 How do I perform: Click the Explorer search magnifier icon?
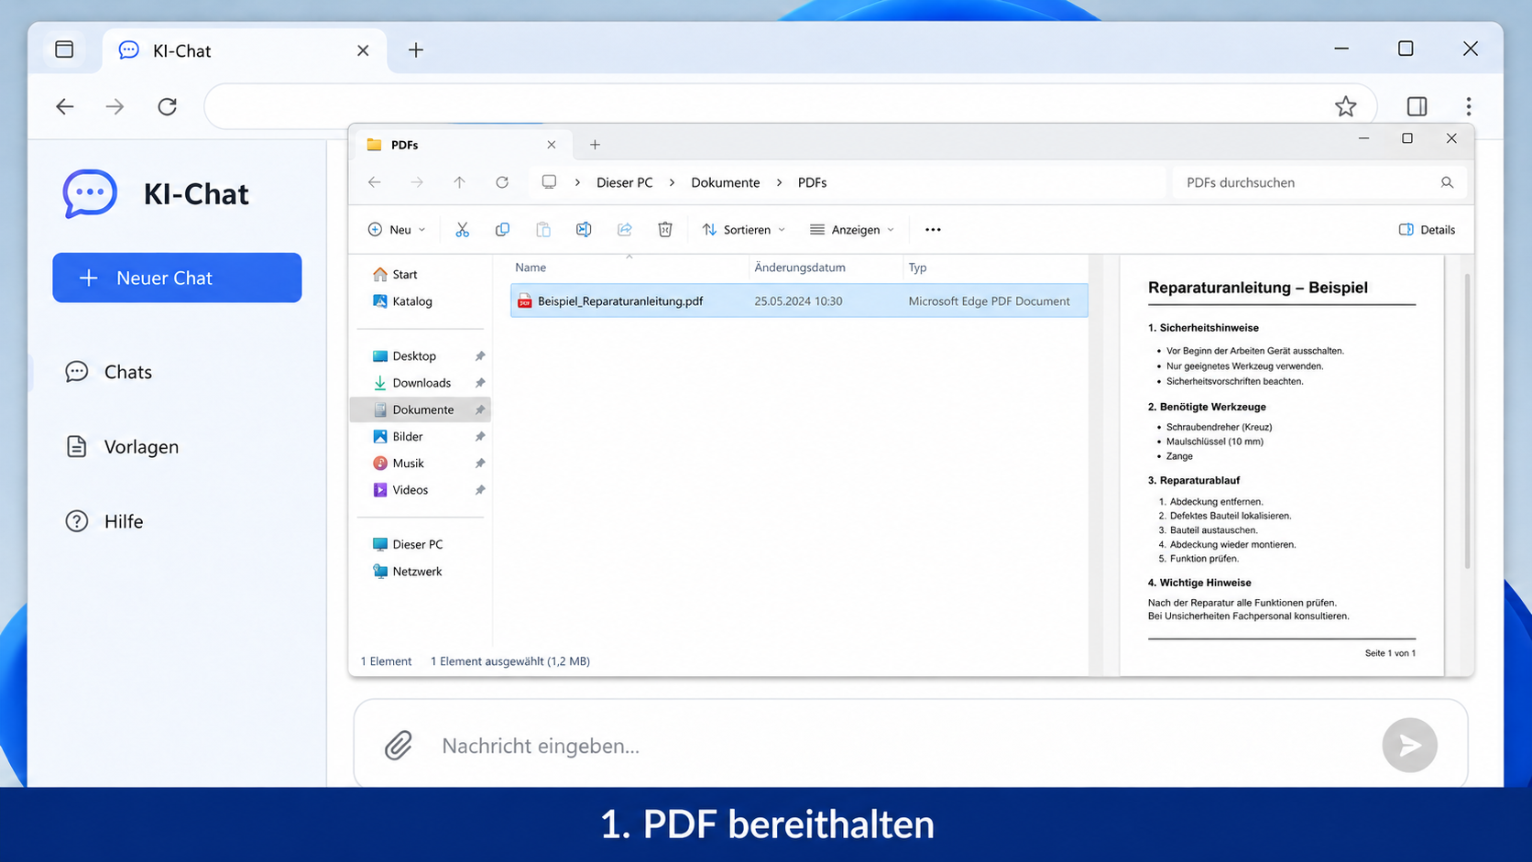1447,182
